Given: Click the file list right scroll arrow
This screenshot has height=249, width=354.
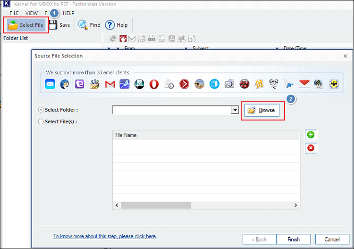Looking at the screenshot, I should tap(296, 205).
